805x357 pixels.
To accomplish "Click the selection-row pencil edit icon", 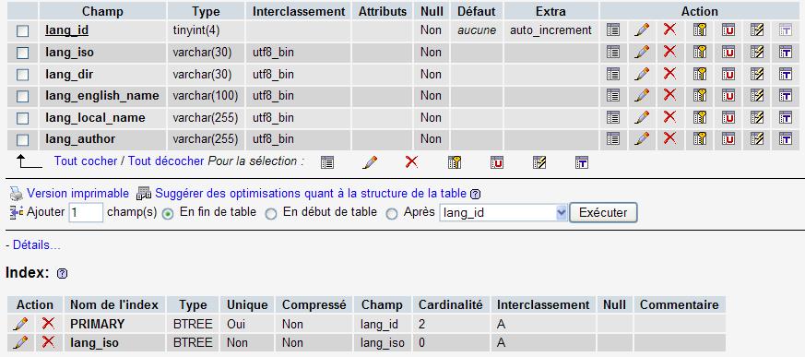I will (370, 162).
